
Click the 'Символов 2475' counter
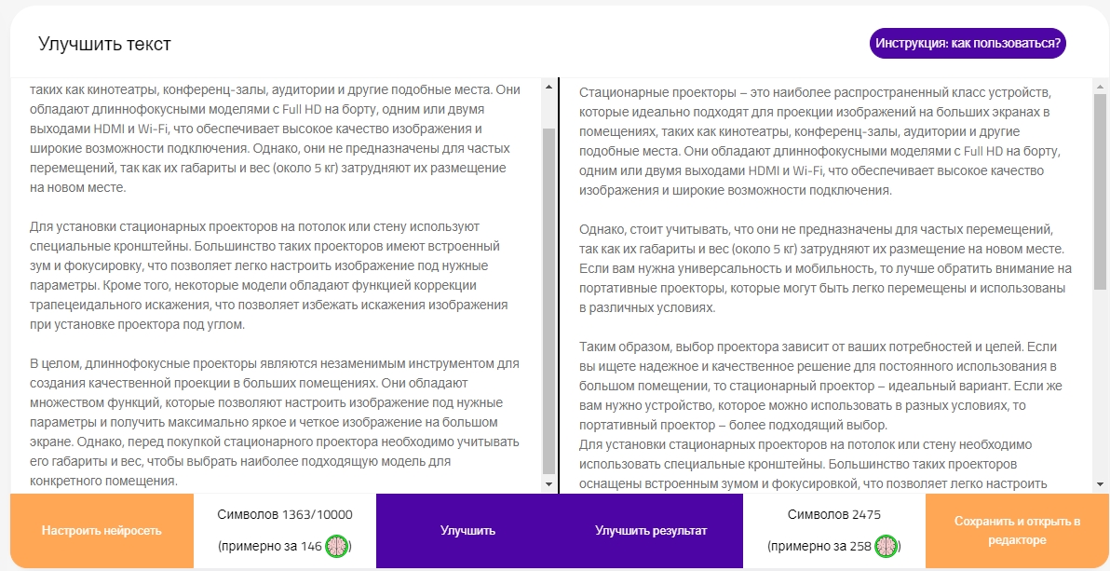834,515
